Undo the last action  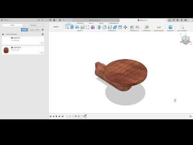(x=64, y=20)
